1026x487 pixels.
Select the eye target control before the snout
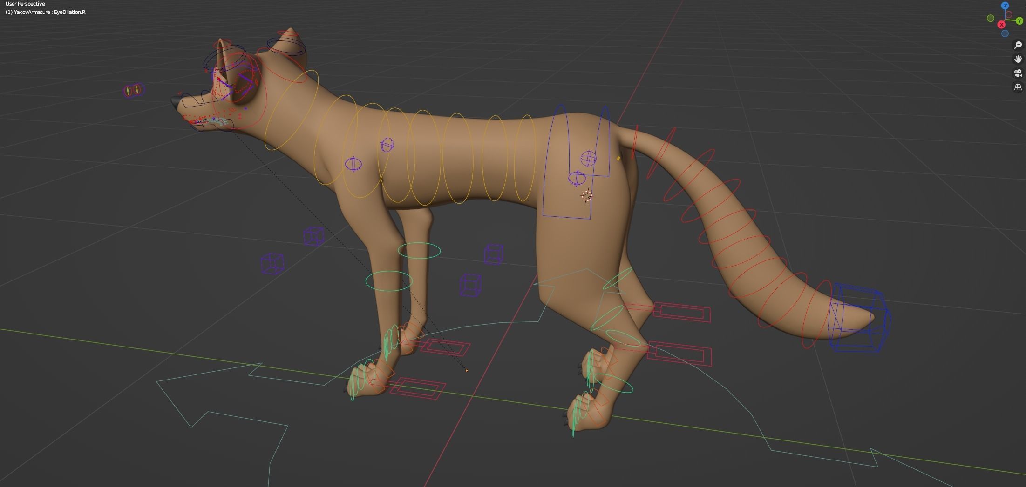(134, 90)
